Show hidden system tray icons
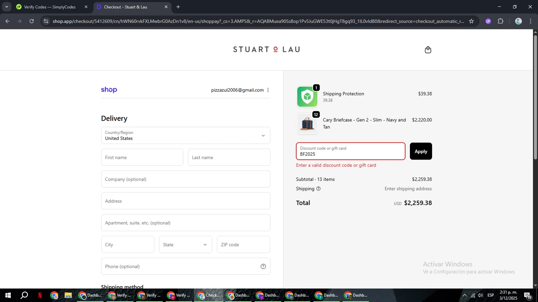This screenshot has height=302, width=538. click(464, 295)
